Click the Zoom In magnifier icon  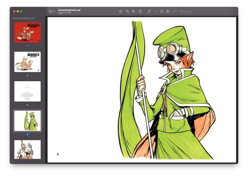coord(133,11)
